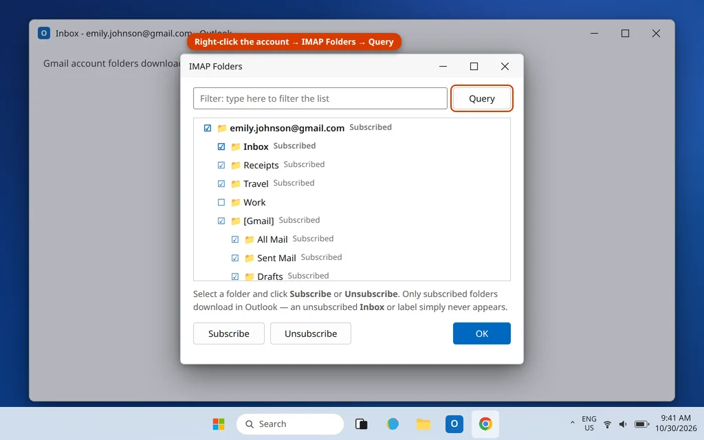Click the Inbox folder icon
This screenshot has height=440, width=704.
click(236, 146)
